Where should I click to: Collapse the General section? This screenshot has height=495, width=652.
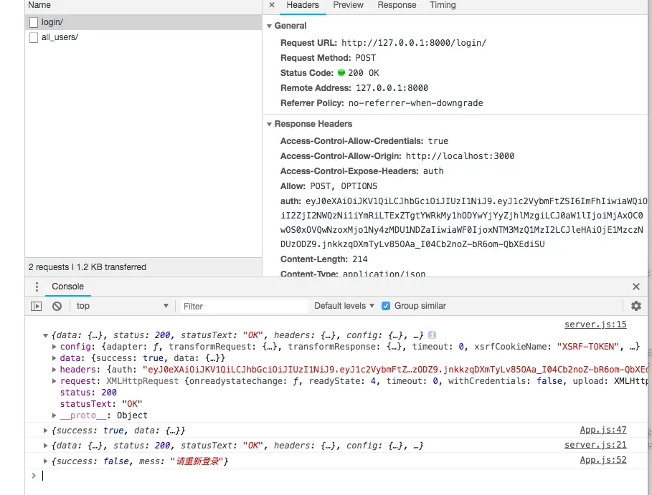[x=269, y=26]
